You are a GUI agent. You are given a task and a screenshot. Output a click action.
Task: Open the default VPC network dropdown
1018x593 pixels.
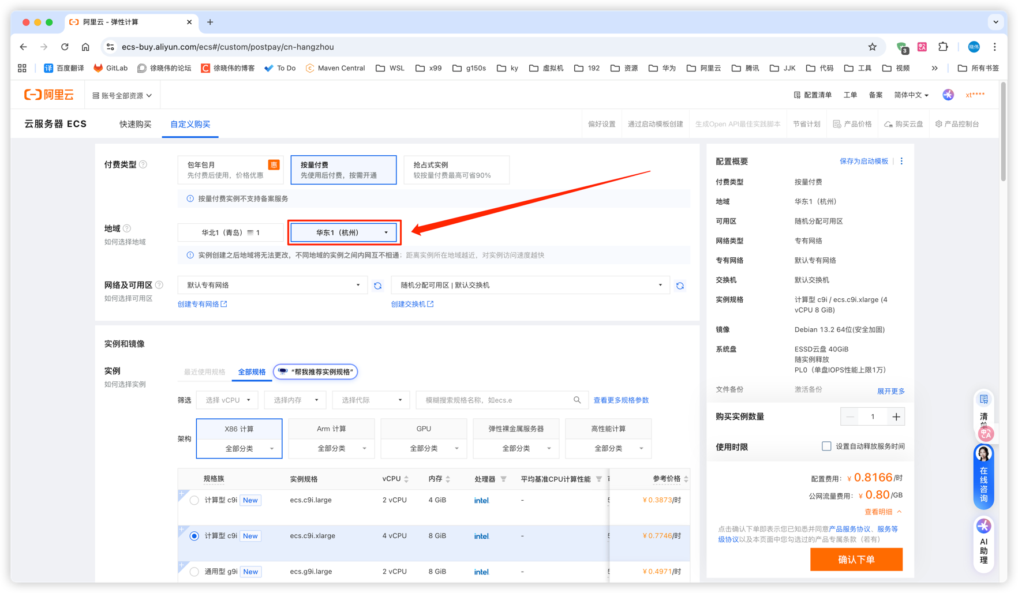point(272,285)
